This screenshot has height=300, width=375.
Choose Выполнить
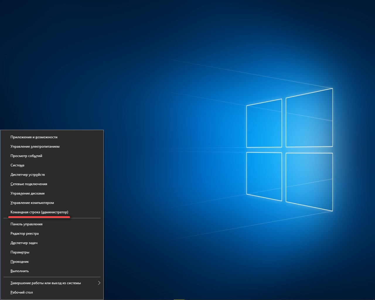52,271
